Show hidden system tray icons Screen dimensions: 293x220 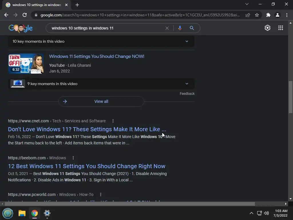(252, 213)
